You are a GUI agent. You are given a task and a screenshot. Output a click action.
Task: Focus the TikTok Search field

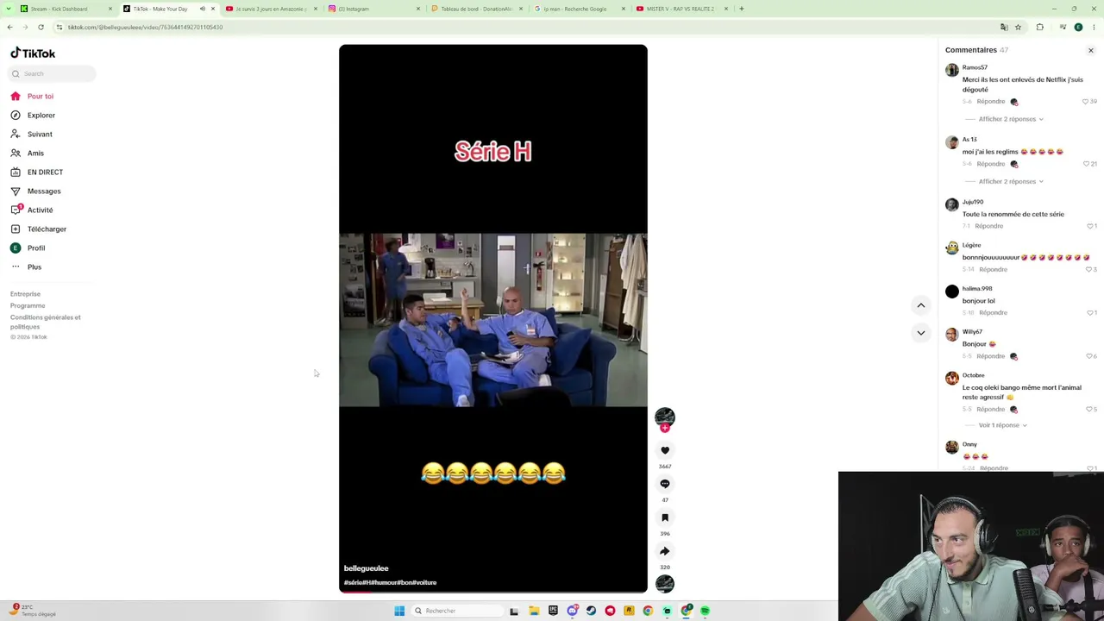pos(53,73)
